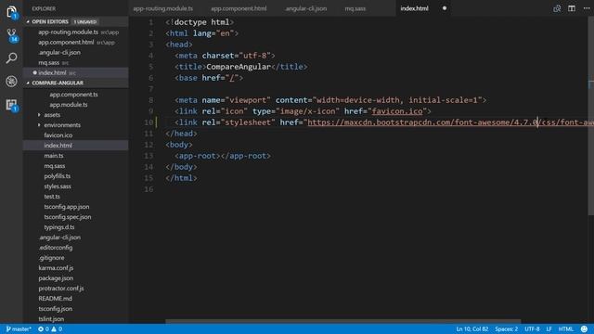
Task: Click errors count icon in status bar
Action: [41, 329]
